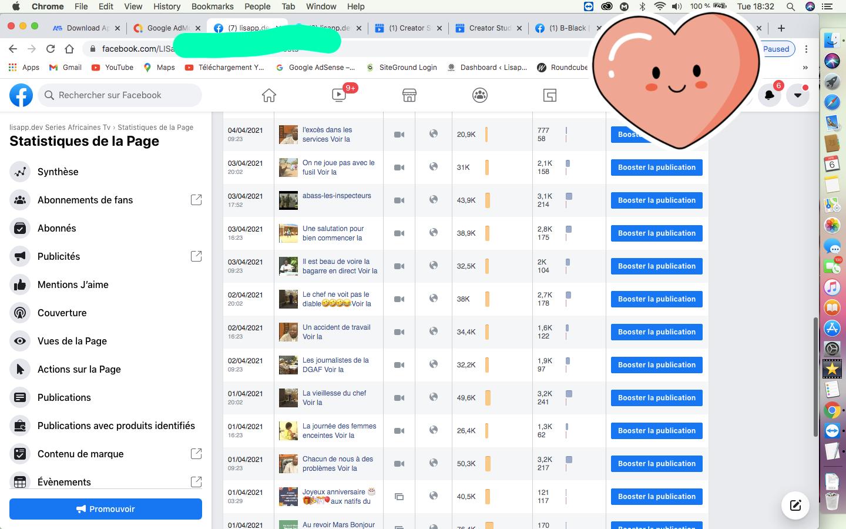Reload the current page
Image resolution: width=846 pixels, height=529 pixels.
coord(51,49)
